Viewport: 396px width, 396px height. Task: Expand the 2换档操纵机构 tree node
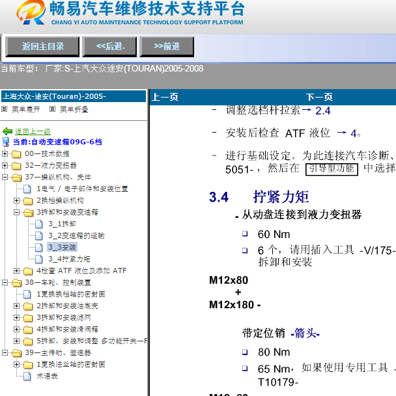16,200
